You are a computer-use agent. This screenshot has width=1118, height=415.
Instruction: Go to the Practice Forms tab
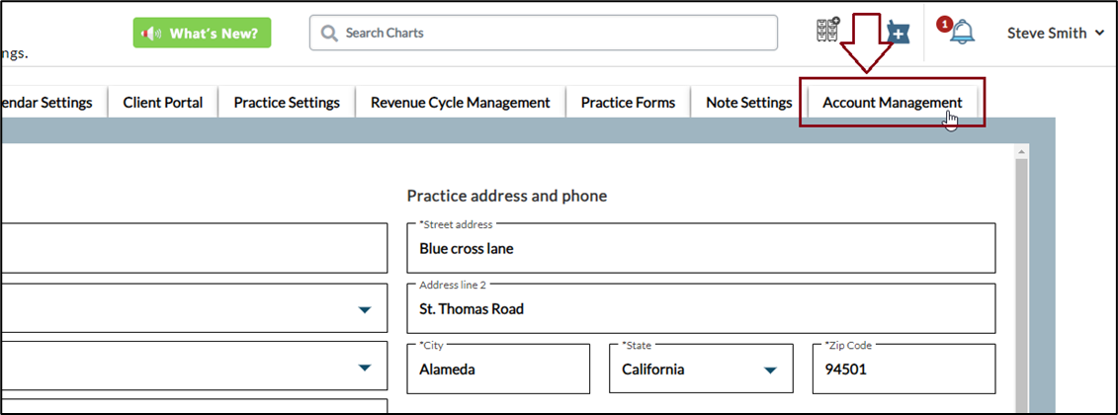coord(628,103)
